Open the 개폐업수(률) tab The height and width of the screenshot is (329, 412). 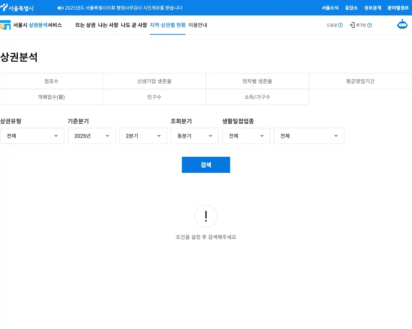pyautogui.click(x=51, y=97)
